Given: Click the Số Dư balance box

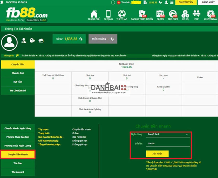Looking at the screenshot, I should pyautogui.click(x=69, y=39).
